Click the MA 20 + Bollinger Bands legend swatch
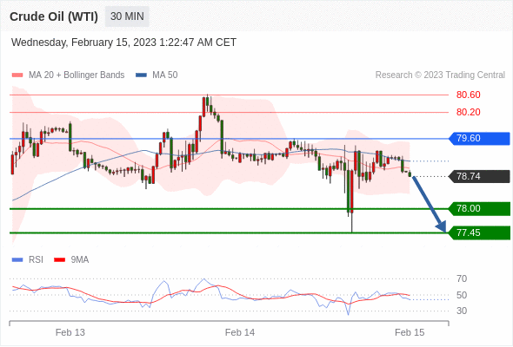 (17, 75)
